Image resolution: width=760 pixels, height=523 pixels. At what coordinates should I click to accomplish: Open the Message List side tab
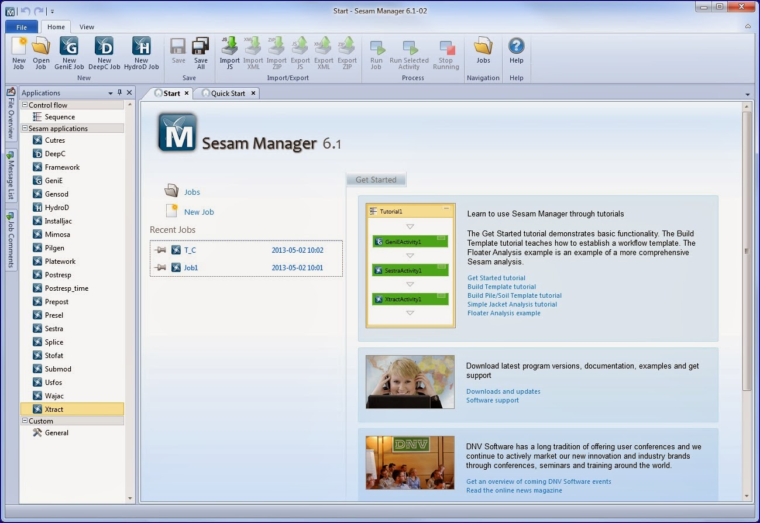[11, 176]
